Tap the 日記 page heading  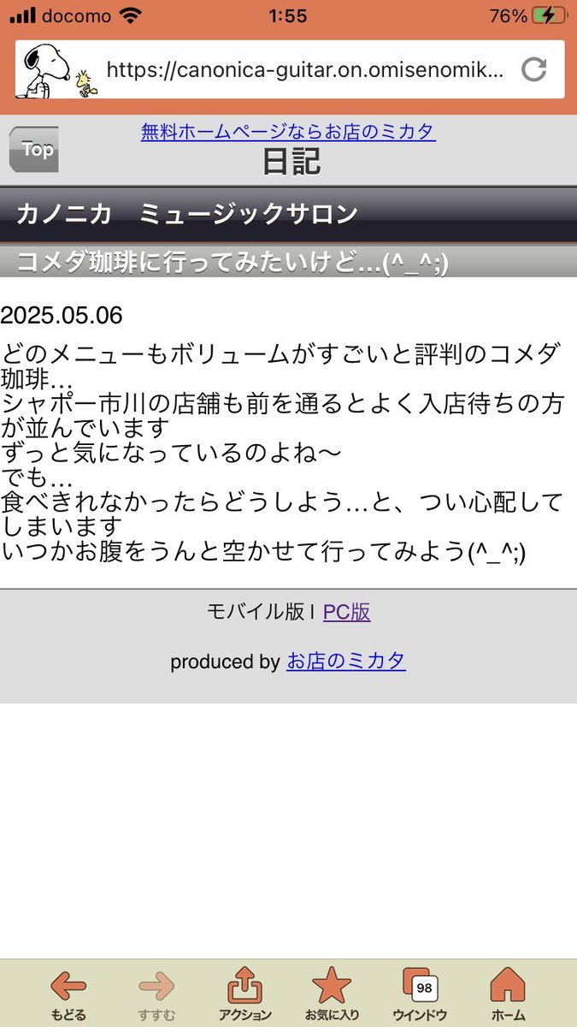[292, 162]
